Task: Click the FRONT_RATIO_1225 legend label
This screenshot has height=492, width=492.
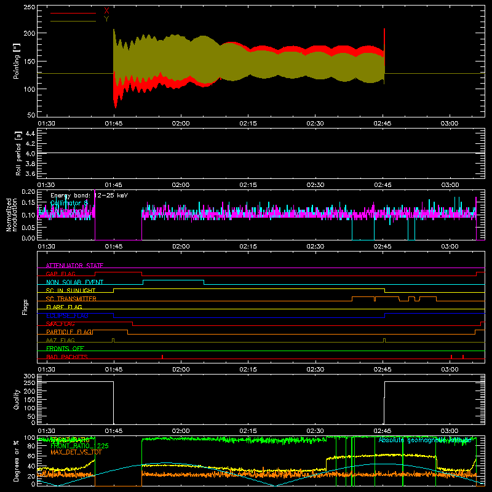Action: (x=80, y=446)
